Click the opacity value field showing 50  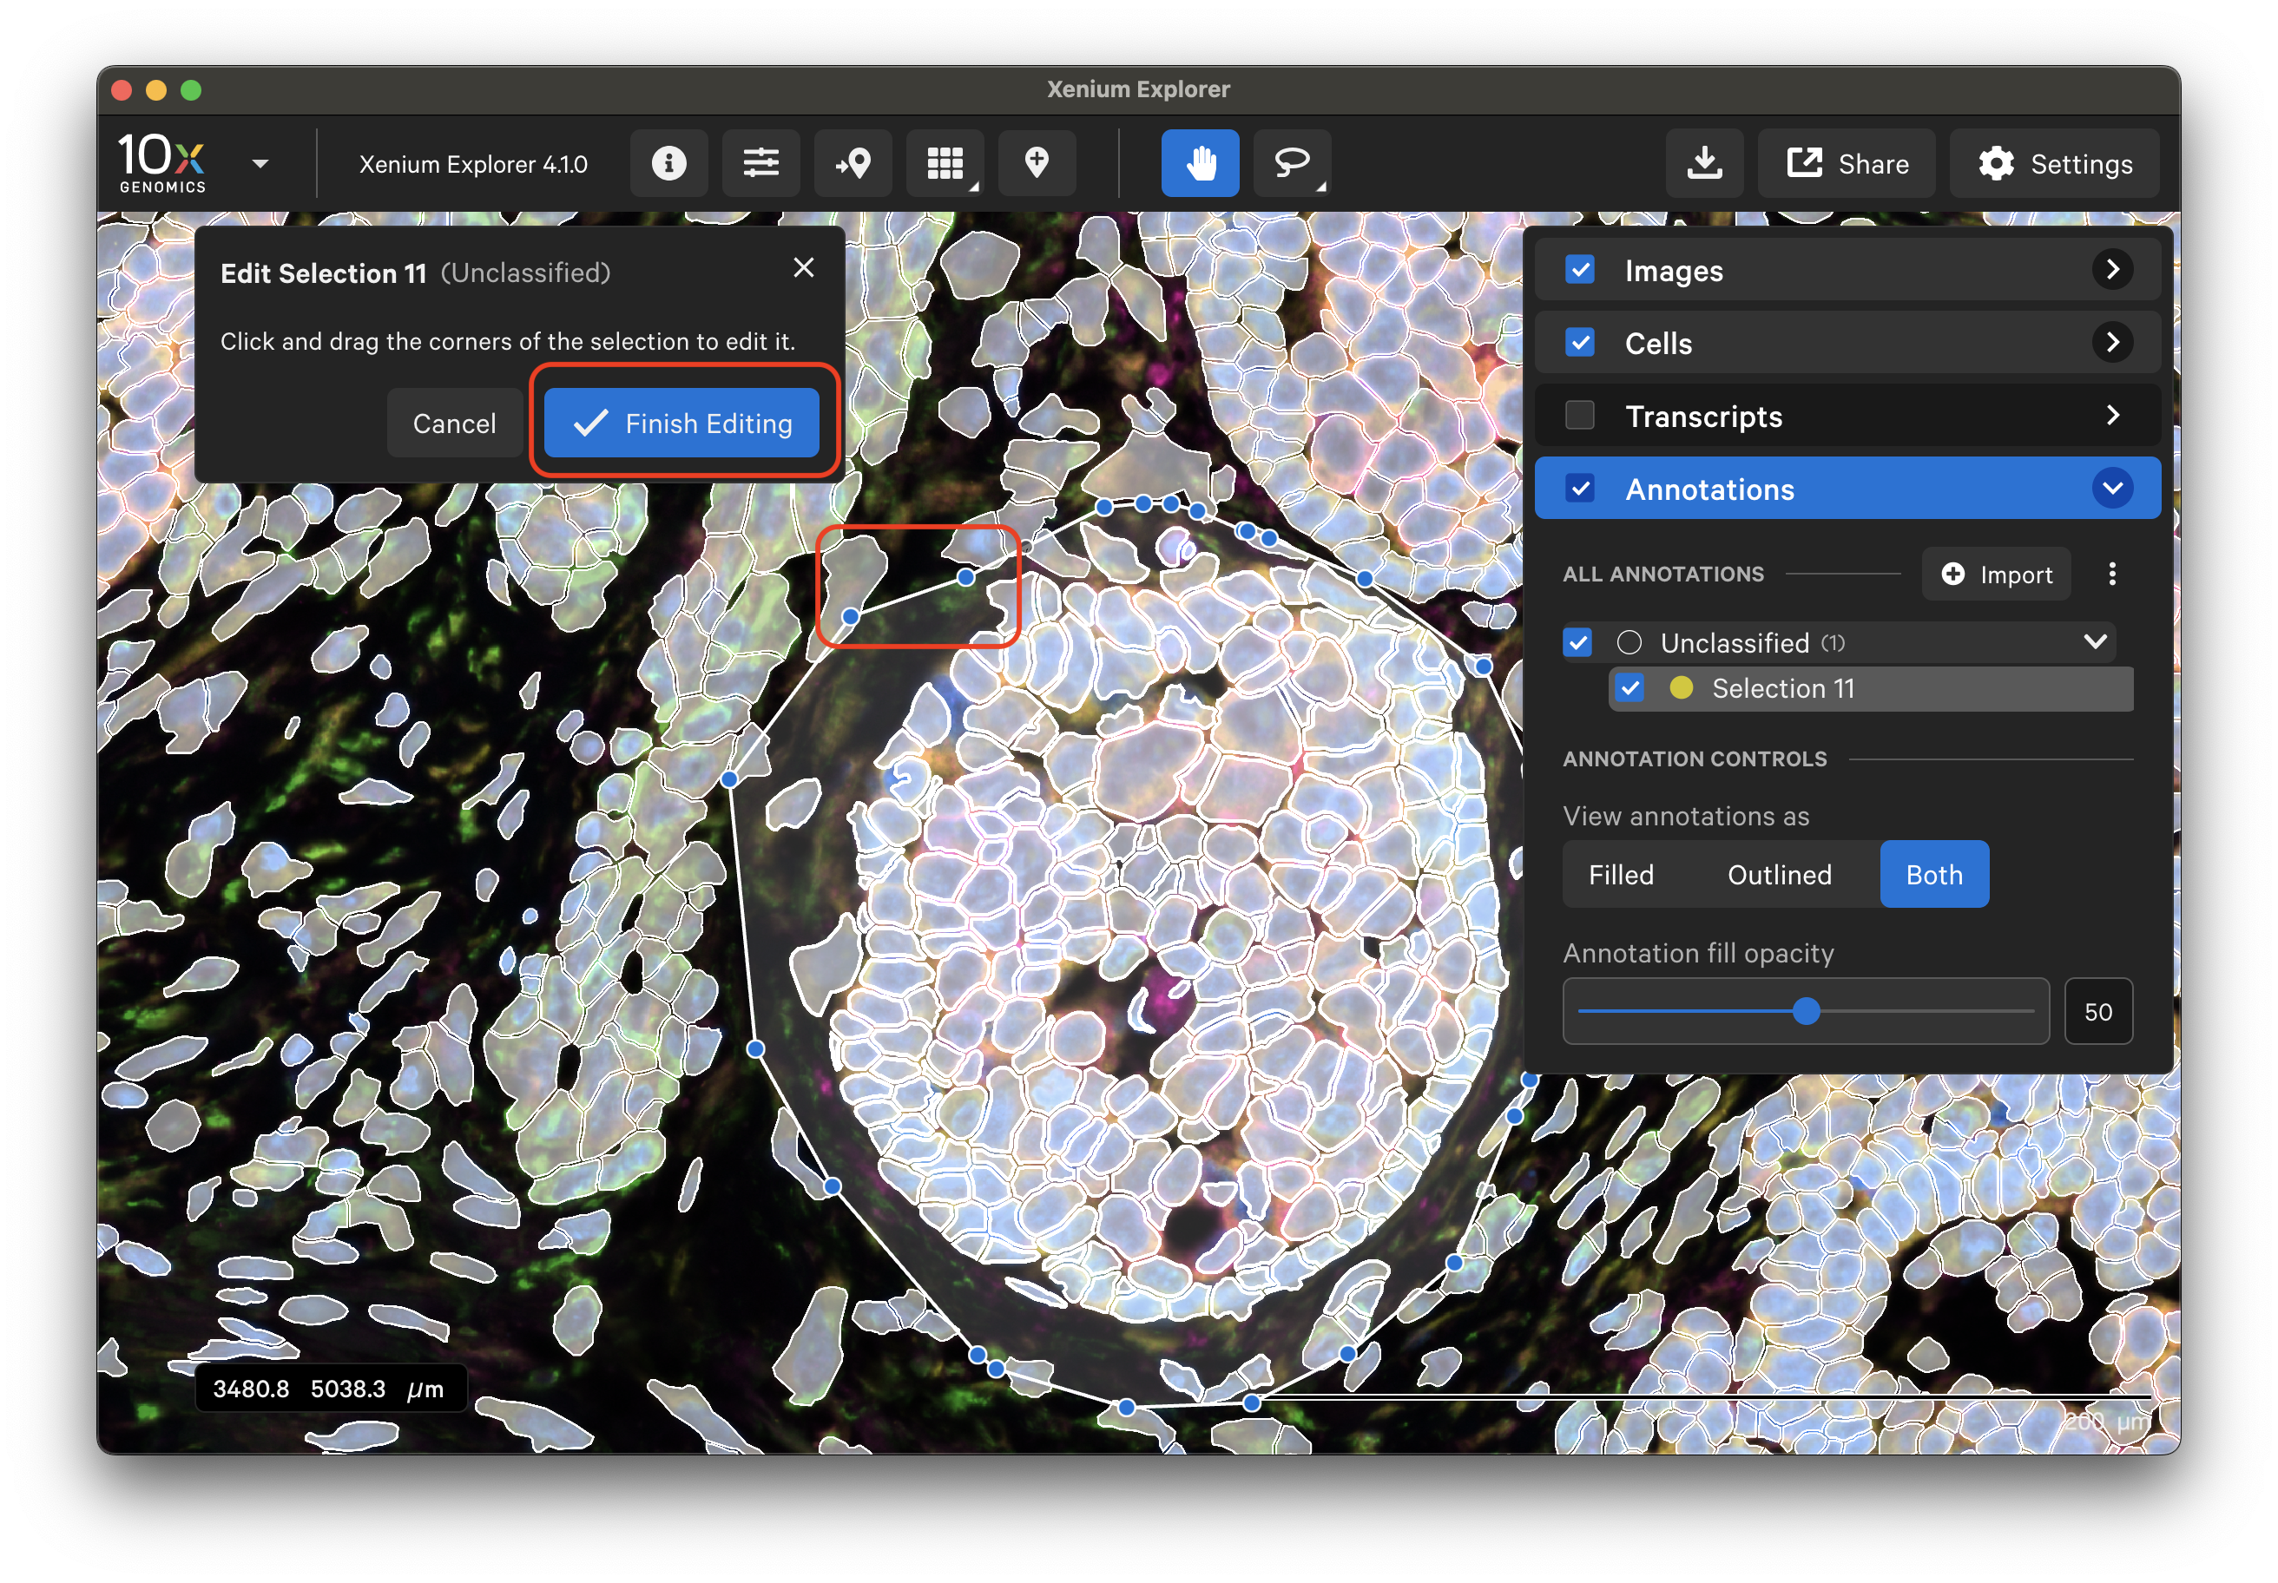click(2097, 1011)
